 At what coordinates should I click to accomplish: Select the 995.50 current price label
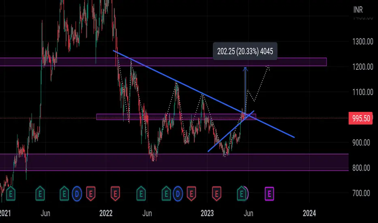[x=361, y=118]
